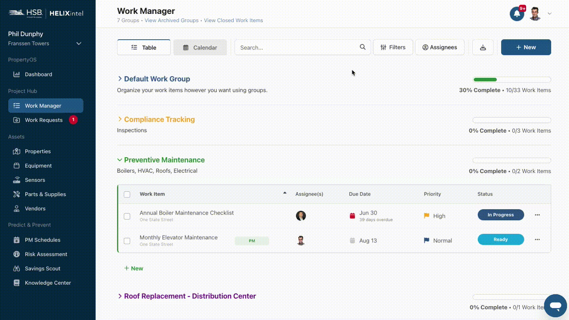Click the Status column header
Image resolution: width=569 pixels, height=320 pixels.
[485, 194]
